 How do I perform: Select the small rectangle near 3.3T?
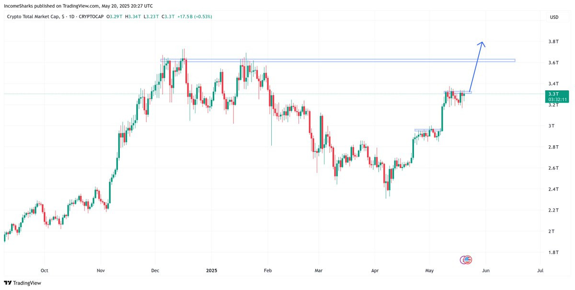(x=458, y=92)
